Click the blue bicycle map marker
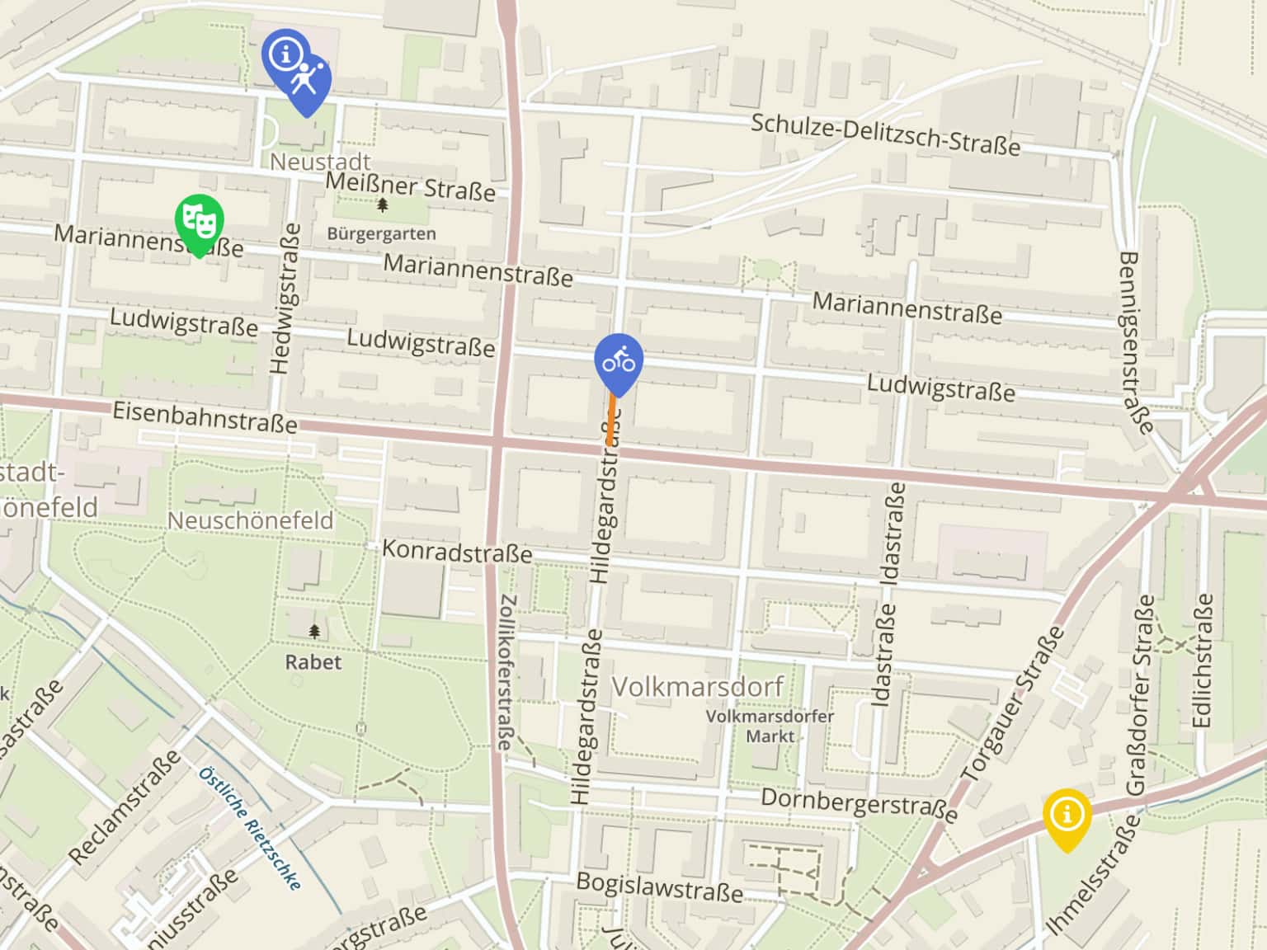1267x950 pixels. tap(618, 361)
